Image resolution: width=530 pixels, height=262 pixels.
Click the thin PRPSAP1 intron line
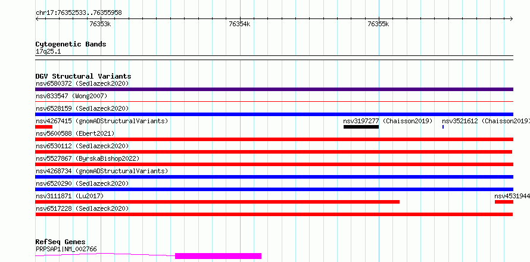105,254
